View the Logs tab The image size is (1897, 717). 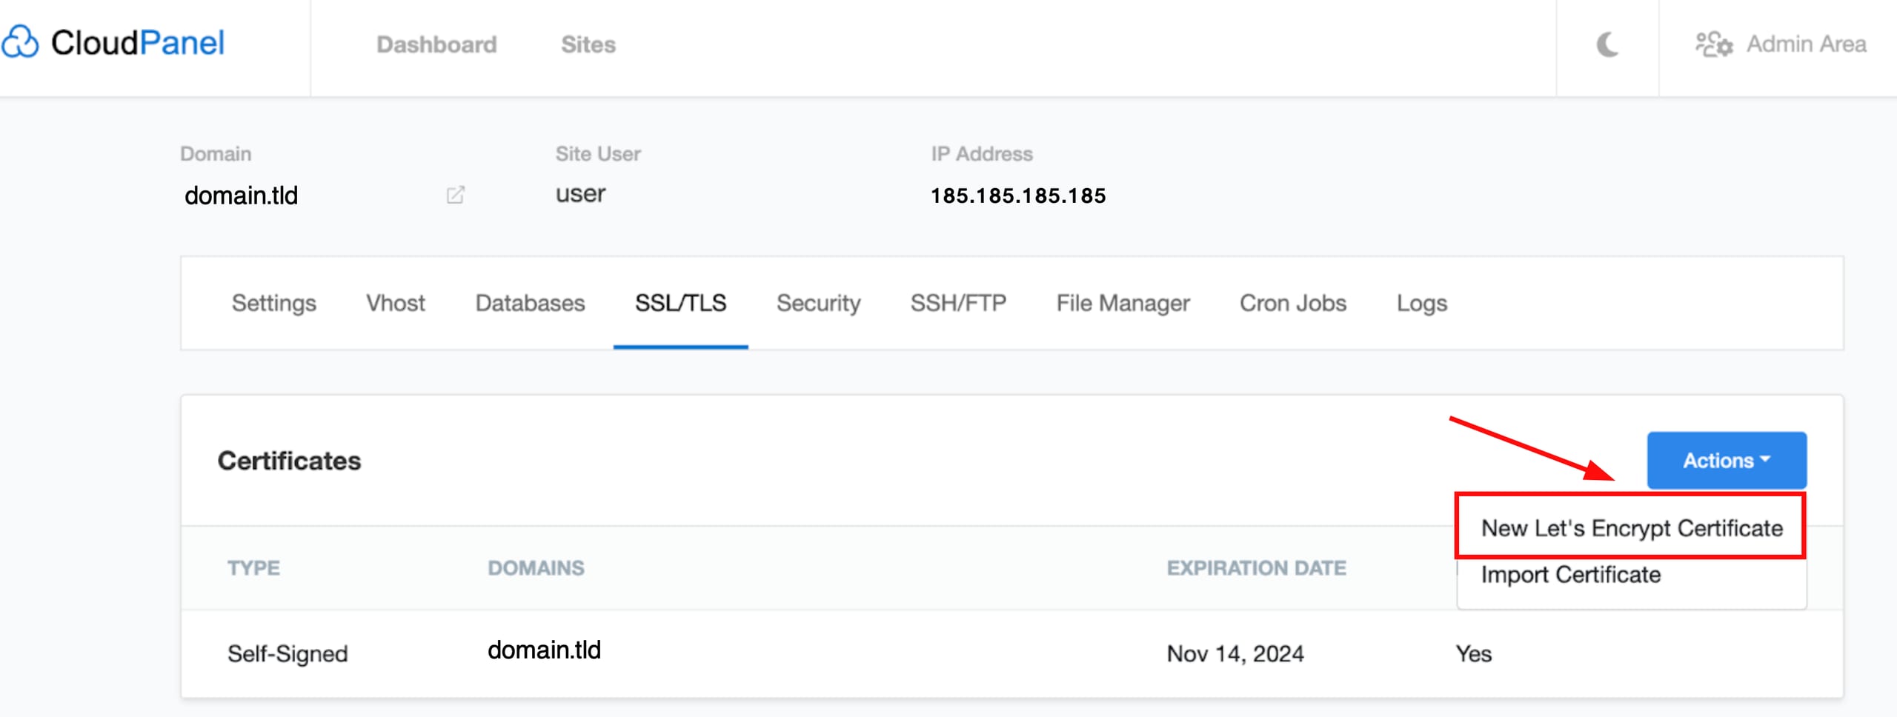(x=1422, y=302)
